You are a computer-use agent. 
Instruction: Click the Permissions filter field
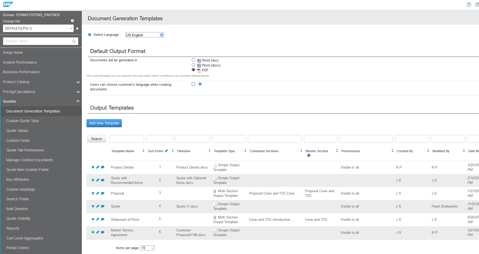366,139
